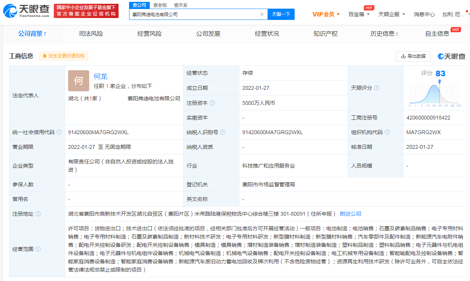The image size is (470, 281).
Task: Open the 知识产权 tab
Action: [x=326, y=34]
